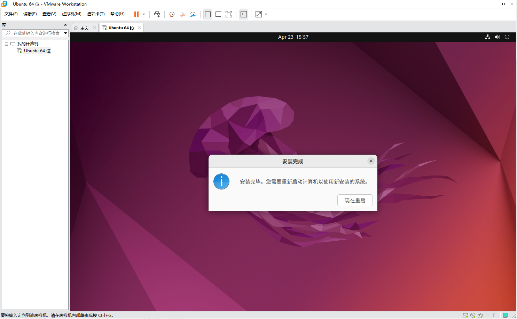Toggle the thumbnail bar view icon
517x319 pixels.
(x=218, y=14)
